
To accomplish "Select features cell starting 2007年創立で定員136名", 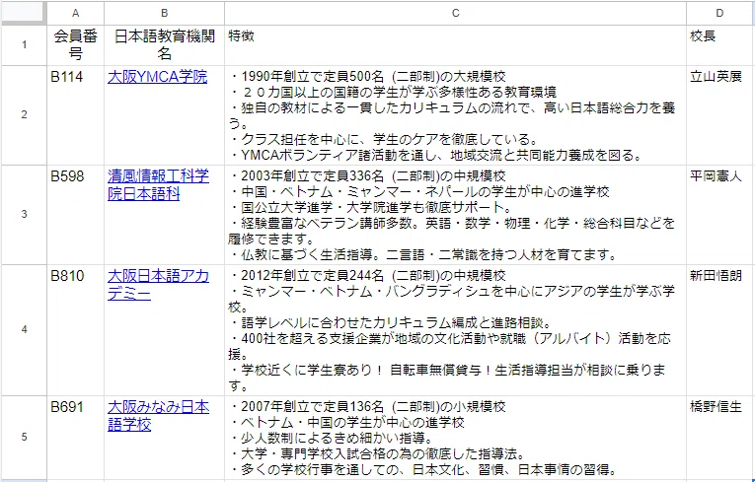I will (456, 438).
